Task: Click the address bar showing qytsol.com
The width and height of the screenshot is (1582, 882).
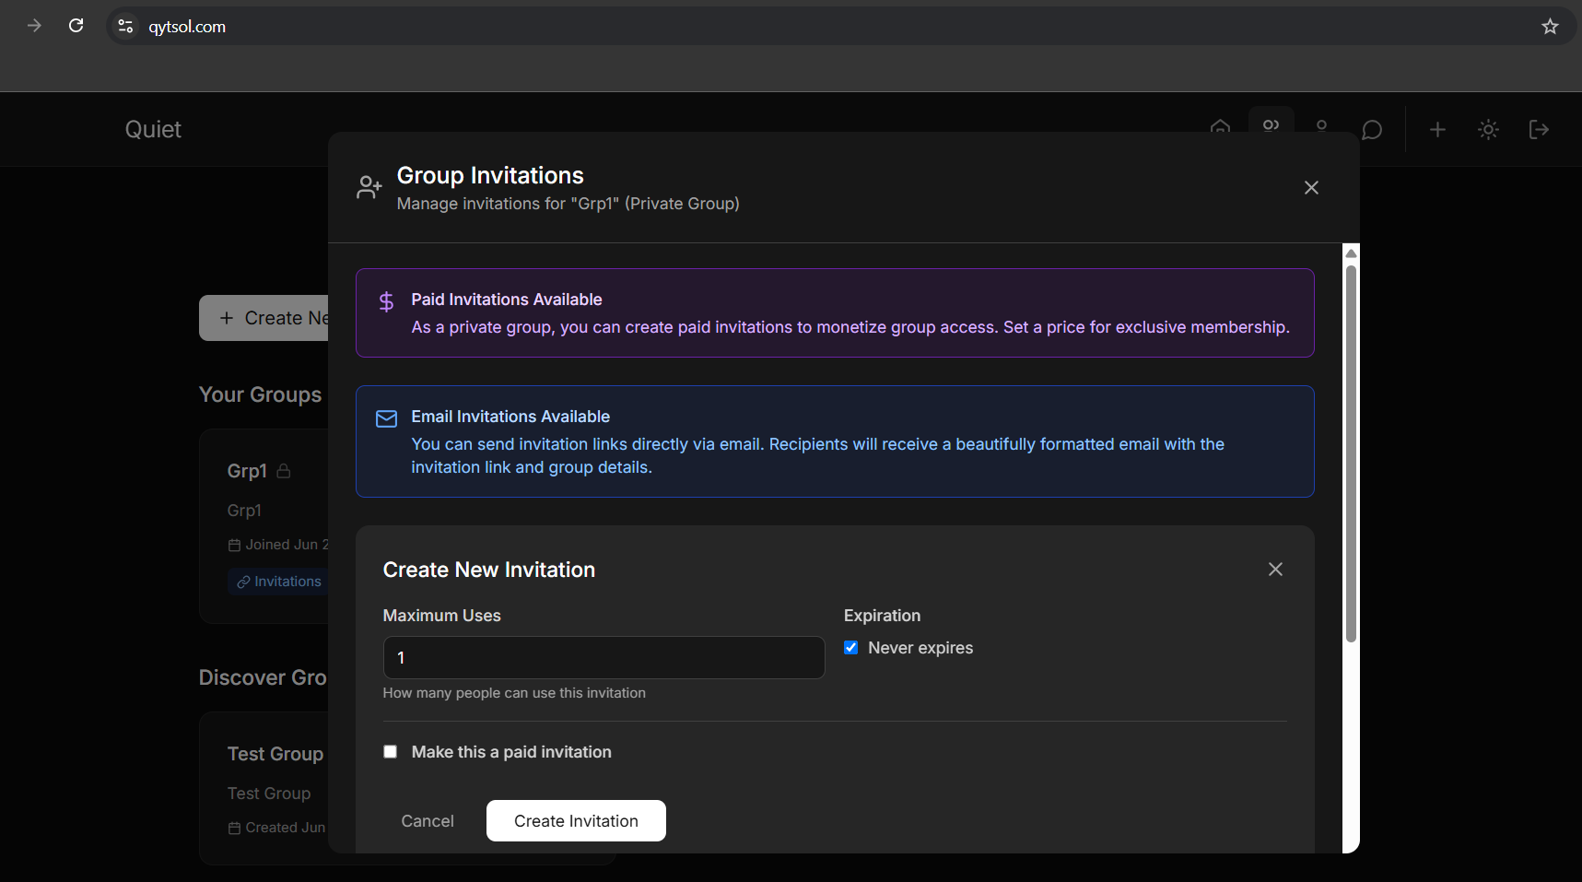Action: (737, 27)
